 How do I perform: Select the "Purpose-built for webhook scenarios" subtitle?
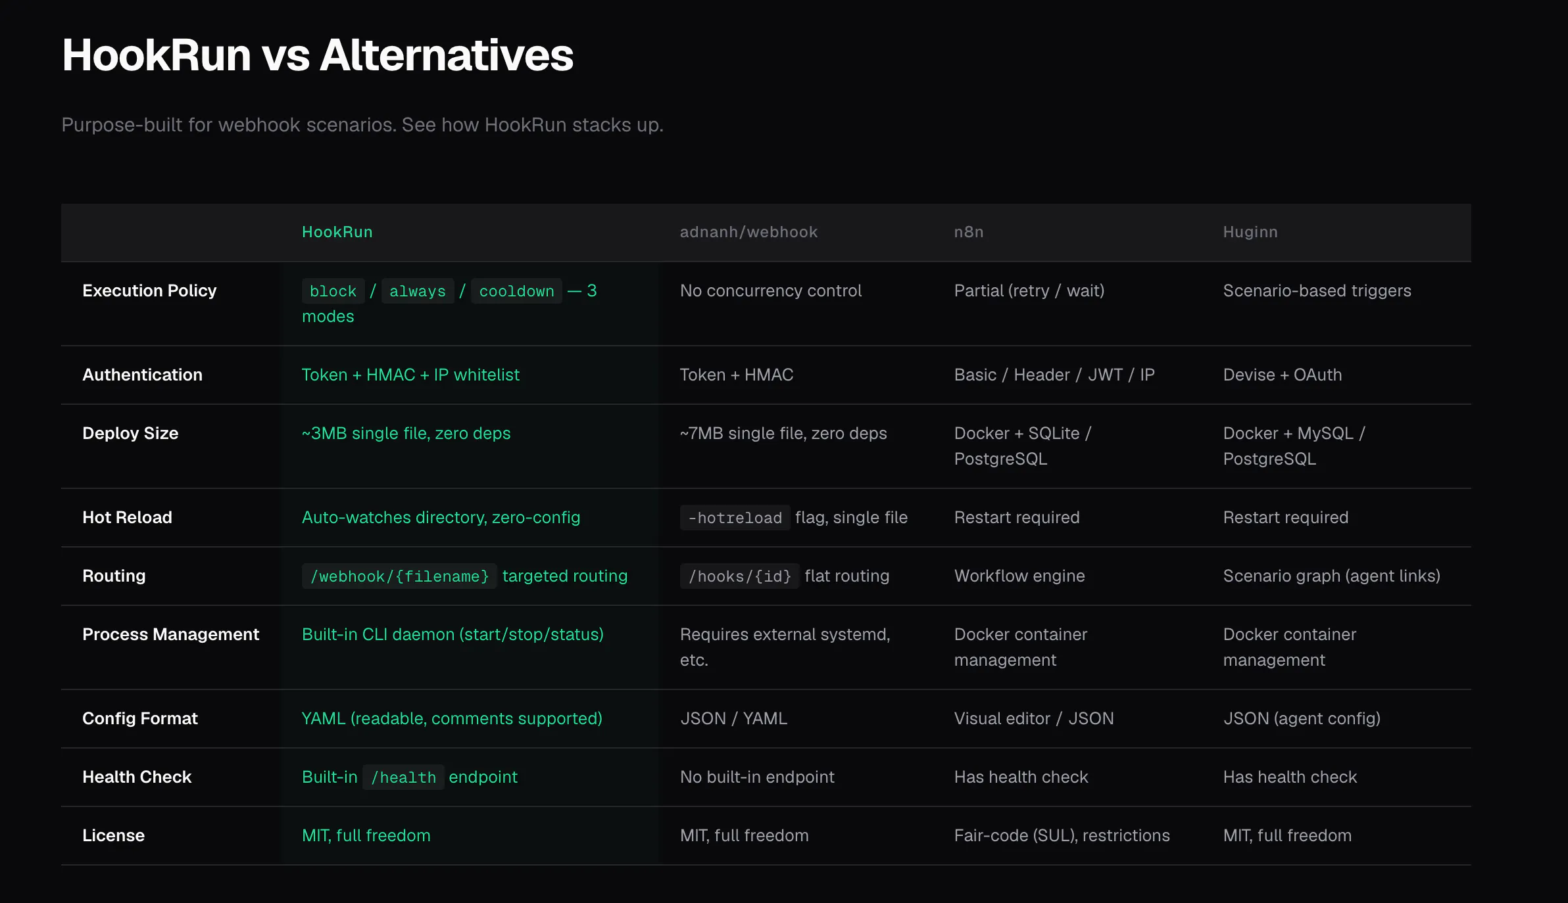(x=362, y=125)
